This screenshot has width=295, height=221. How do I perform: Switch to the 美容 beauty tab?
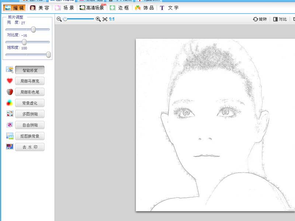39,8
